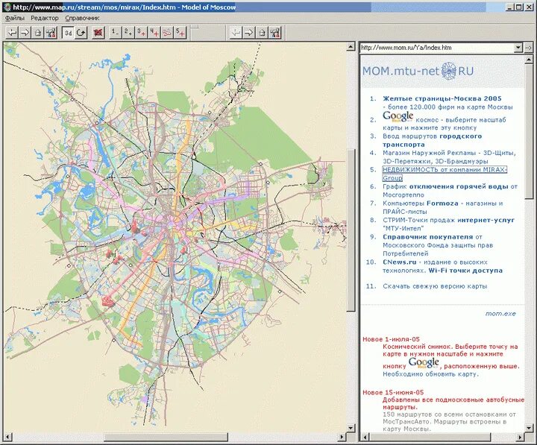
Task: Open НЕДВИЖИМОСТЬ от компании MIRAX-Group link
Action: [445, 174]
